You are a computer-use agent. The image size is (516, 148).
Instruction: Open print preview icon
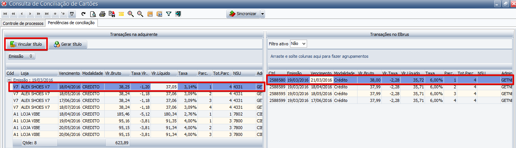coord(93,14)
